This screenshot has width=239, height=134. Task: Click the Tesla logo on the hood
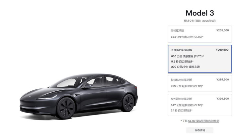tap(30, 96)
